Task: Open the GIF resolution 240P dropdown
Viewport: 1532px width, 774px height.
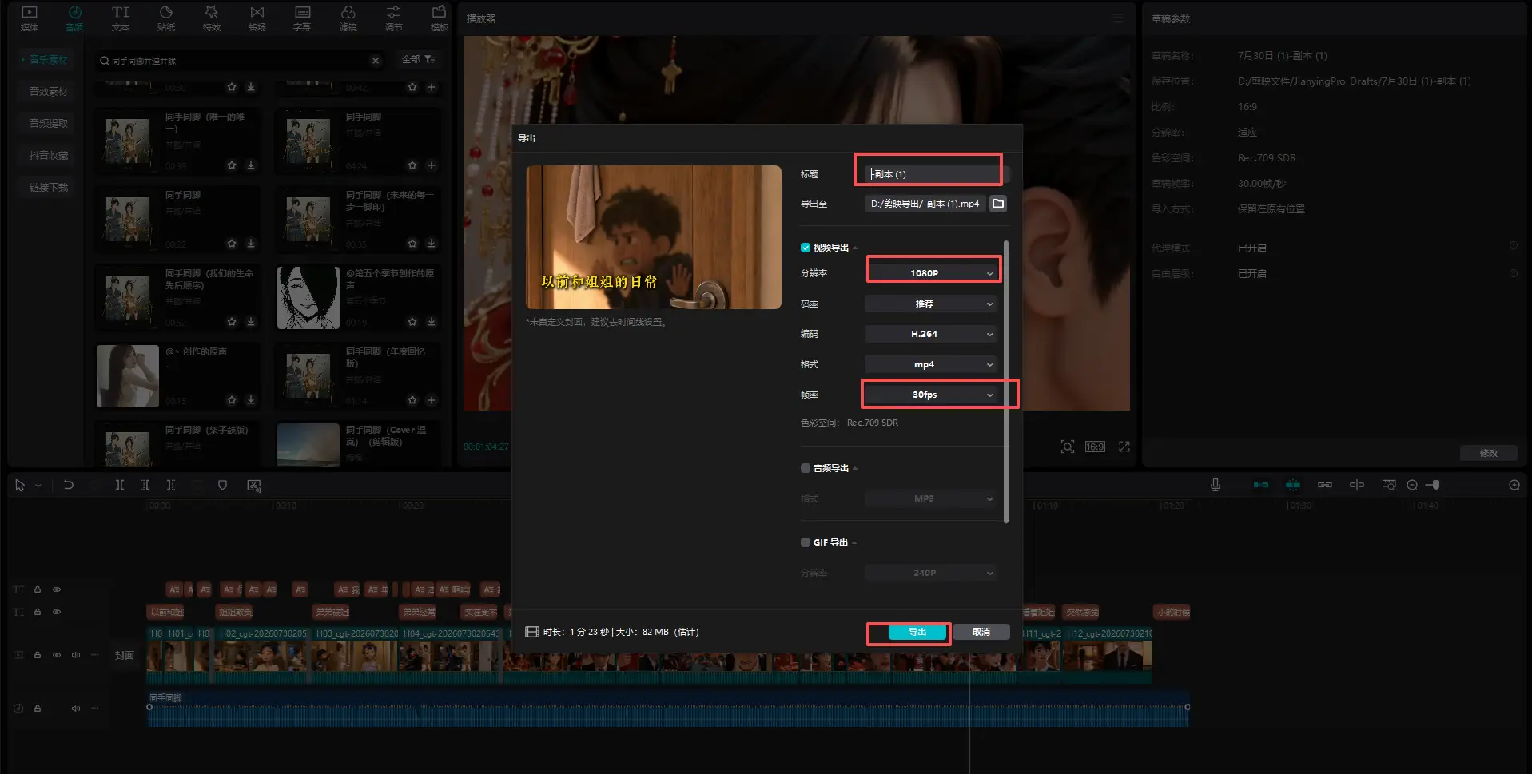Action: pos(932,573)
